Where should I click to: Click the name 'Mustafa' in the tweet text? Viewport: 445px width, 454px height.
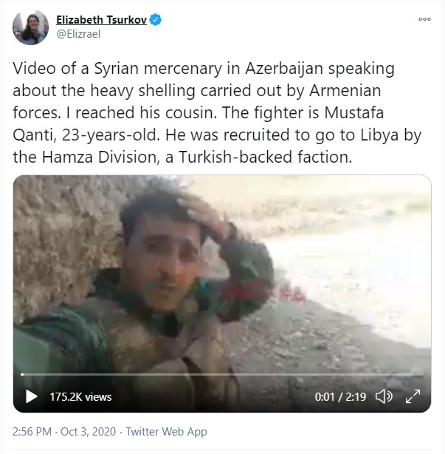pyautogui.click(x=354, y=112)
